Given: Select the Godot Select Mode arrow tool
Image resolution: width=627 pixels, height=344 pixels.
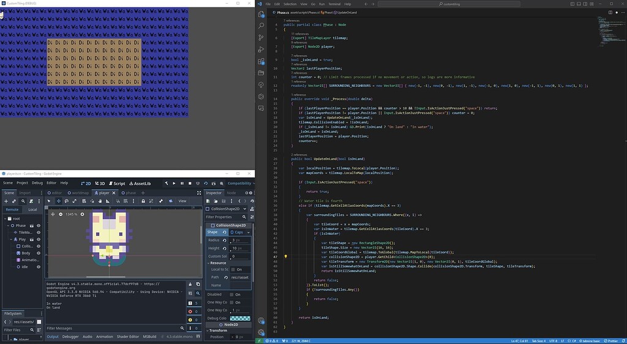Looking at the screenshot, I should click(x=49, y=201).
